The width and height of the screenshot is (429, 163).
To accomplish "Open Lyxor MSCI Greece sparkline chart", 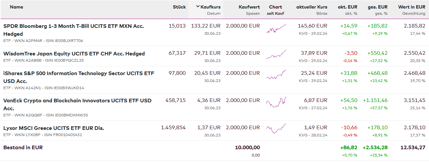I will point(276,128).
